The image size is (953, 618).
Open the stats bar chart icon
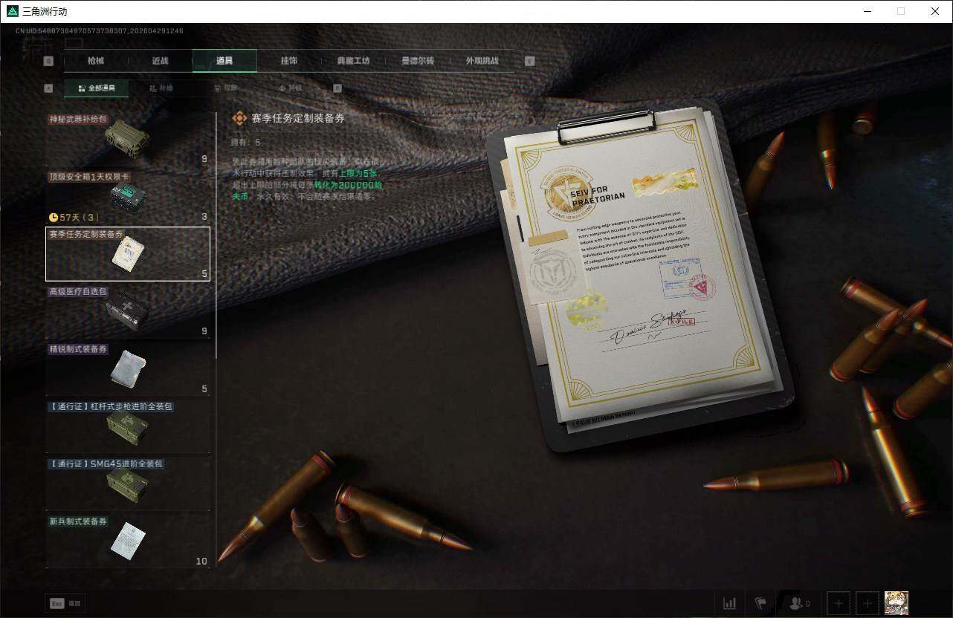729,603
